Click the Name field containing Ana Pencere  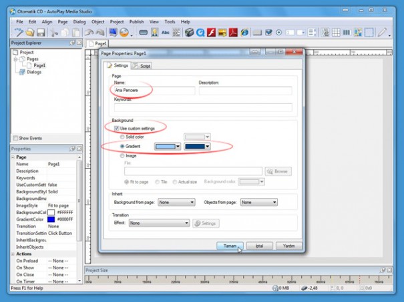click(x=155, y=90)
